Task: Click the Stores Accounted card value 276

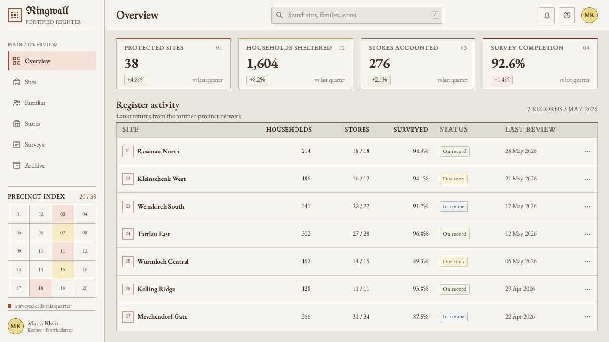Action: 379,64
